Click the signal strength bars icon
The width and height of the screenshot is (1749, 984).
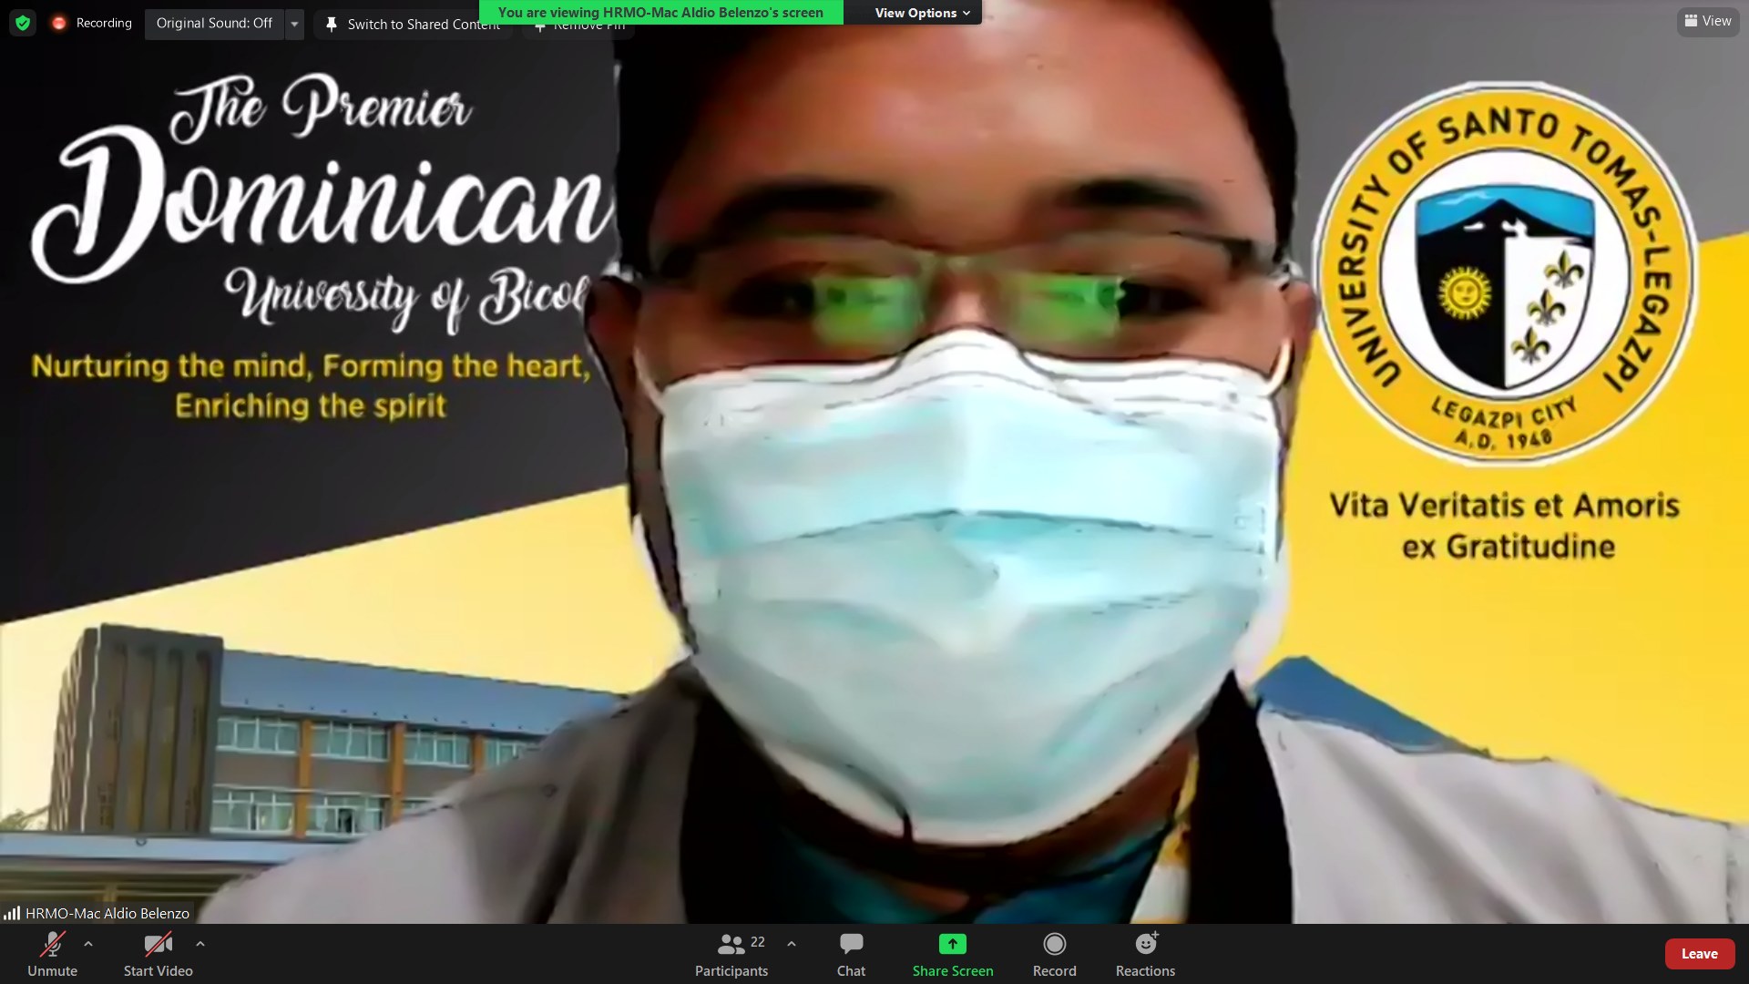tap(12, 913)
